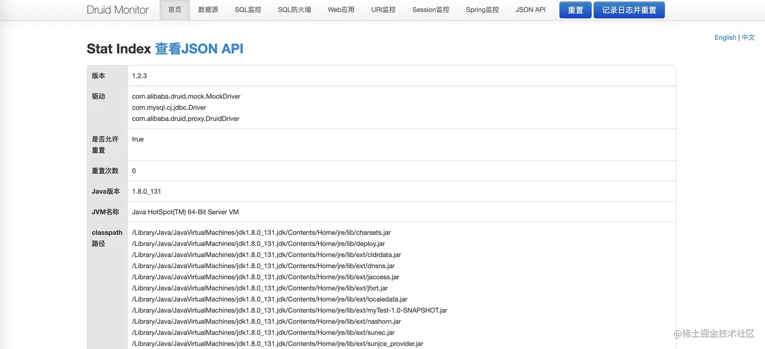Switch to Session监控 tab
The width and height of the screenshot is (765, 349).
point(431,10)
